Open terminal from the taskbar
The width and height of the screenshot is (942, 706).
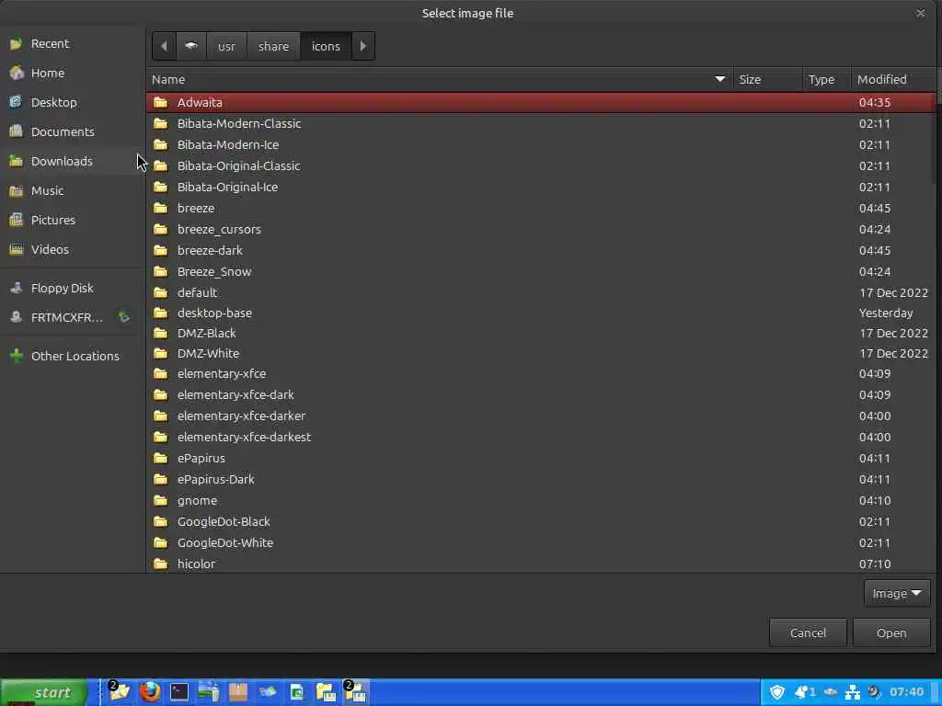point(179,693)
